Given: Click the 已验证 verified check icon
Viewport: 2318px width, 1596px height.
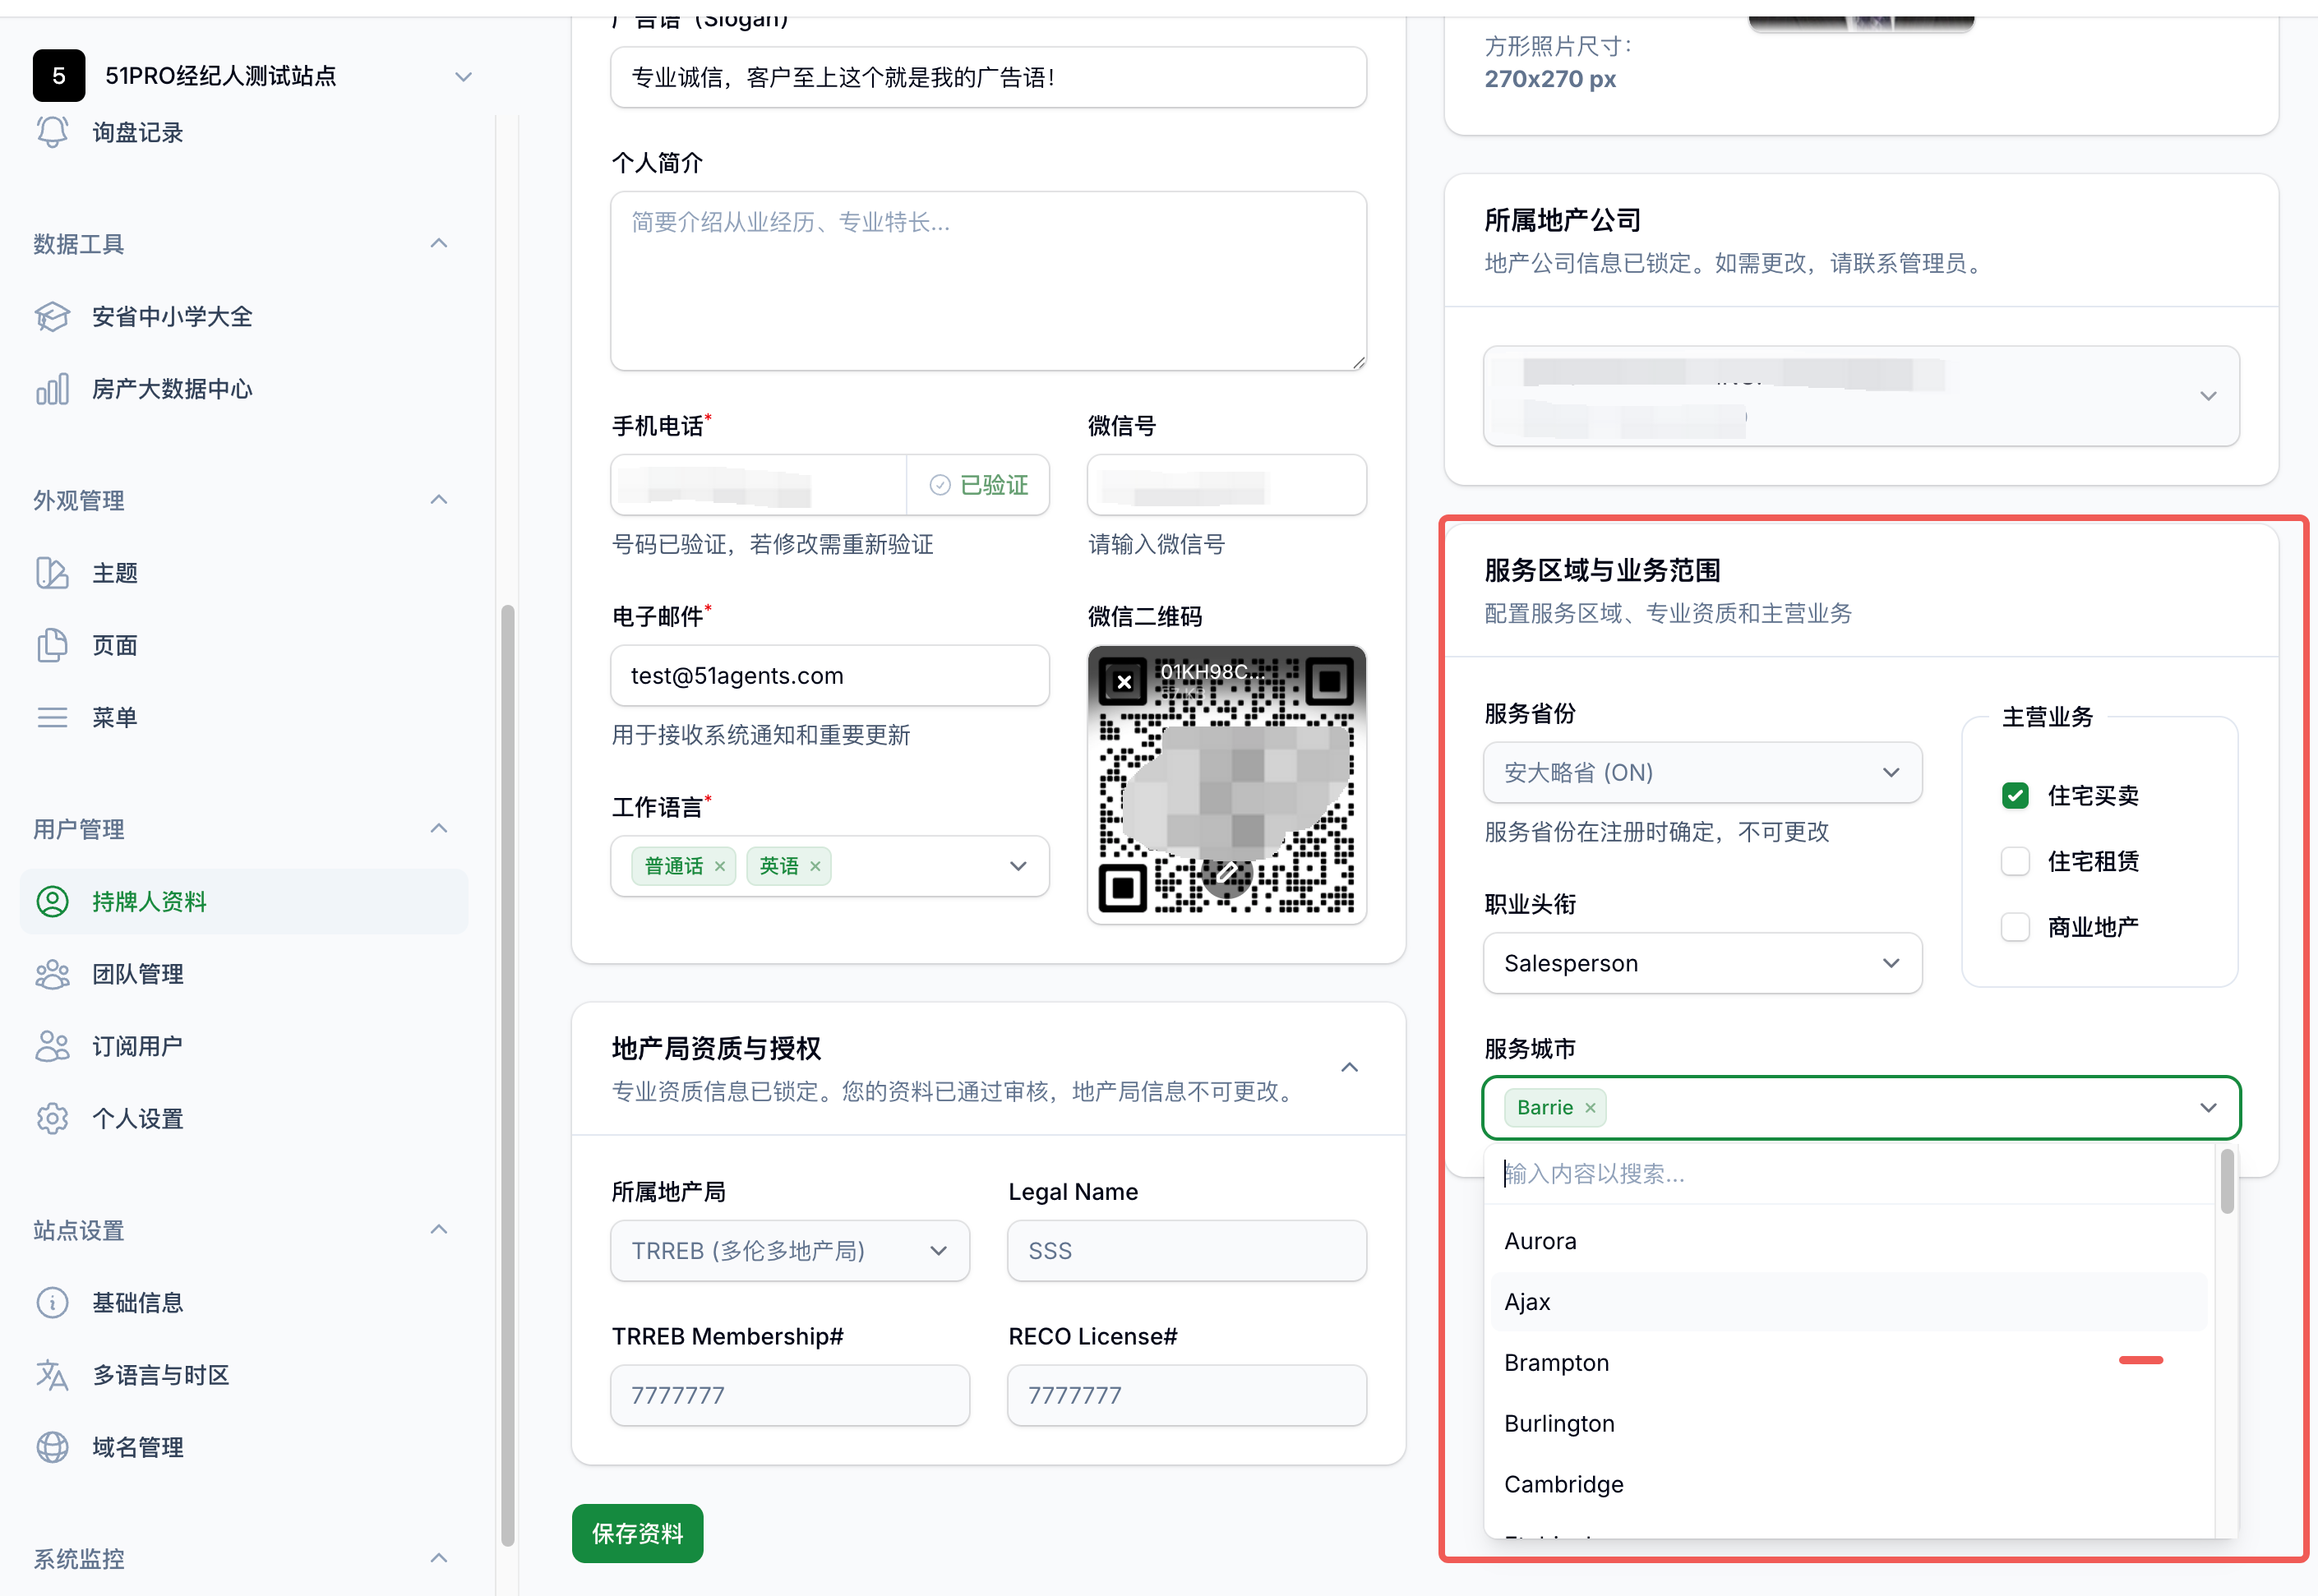Looking at the screenshot, I should pos(940,485).
